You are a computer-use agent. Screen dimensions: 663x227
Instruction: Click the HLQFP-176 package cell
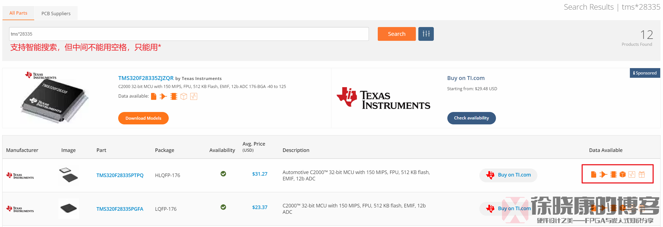coord(168,175)
